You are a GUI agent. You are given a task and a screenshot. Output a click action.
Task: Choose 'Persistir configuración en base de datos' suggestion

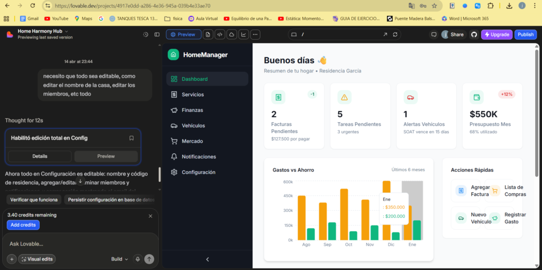coord(111,200)
